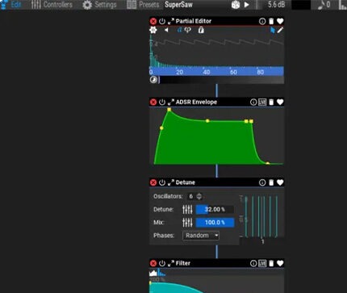
Task: Click the 5.6 dB level readout
Action: click(x=276, y=4)
